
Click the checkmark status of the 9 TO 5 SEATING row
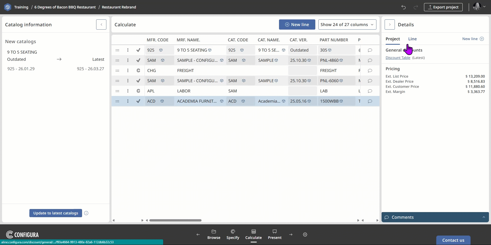(x=138, y=50)
